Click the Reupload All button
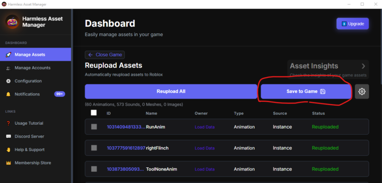The height and width of the screenshot is (183, 382). tap(171, 91)
